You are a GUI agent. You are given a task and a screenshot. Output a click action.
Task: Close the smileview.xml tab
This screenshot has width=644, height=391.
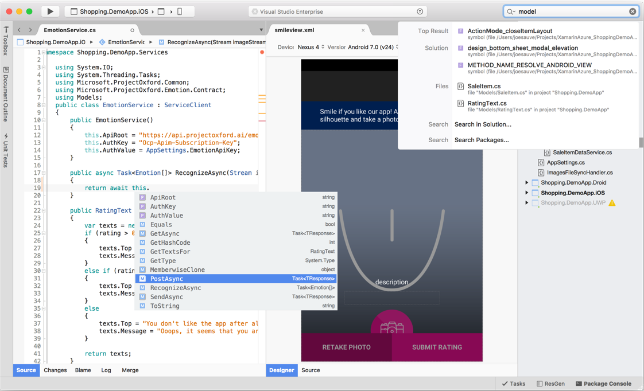point(363,30)
